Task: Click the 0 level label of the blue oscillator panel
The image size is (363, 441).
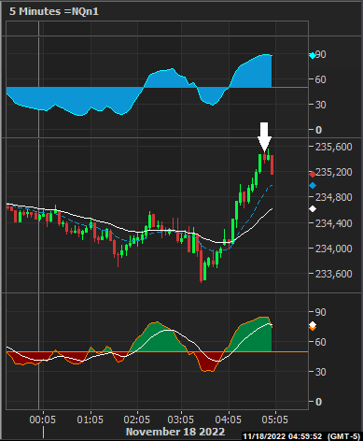Action: [318, 130]
